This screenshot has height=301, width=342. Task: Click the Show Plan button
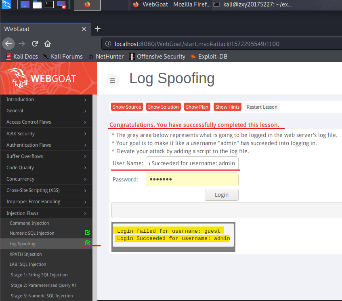pos(197,107)
